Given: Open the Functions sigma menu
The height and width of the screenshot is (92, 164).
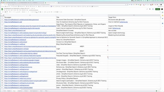Looking at the screenshot, I should pyautogui.click(x=61, y=12).
